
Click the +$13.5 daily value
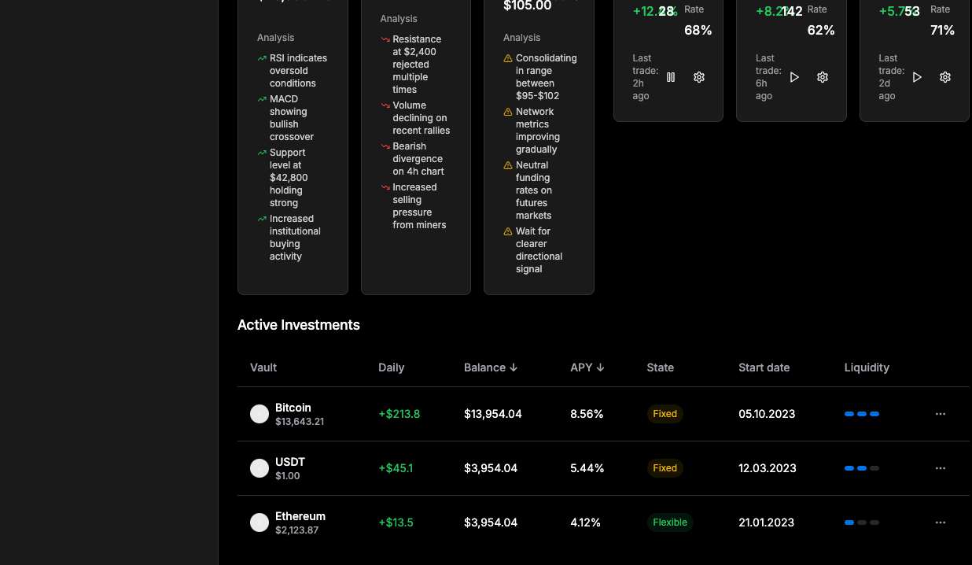tap(396, 523)
